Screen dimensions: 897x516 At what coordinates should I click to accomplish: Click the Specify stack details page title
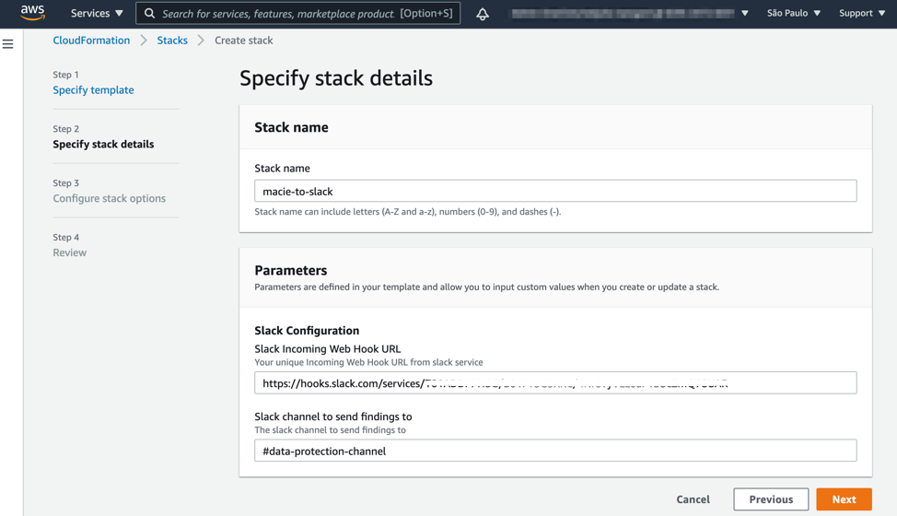(x=336, y=78)
